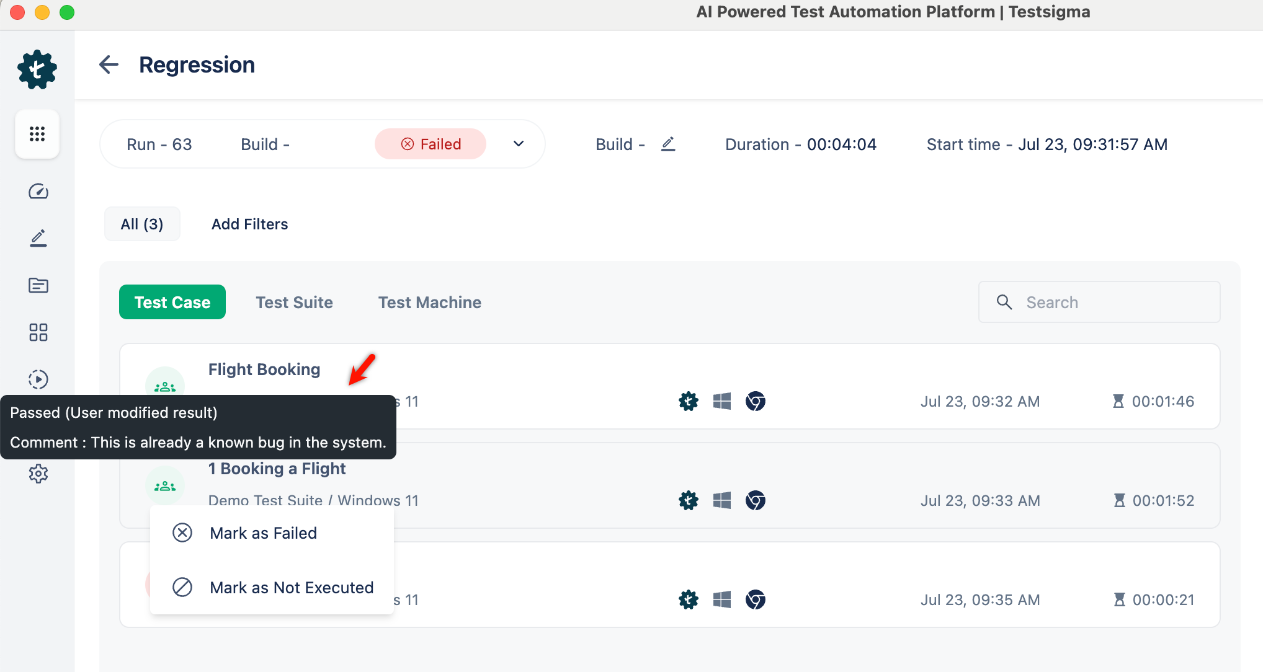Click Chrome icon in Flight Booking row
Viewport: 1263px width, 672px height.
755,401
